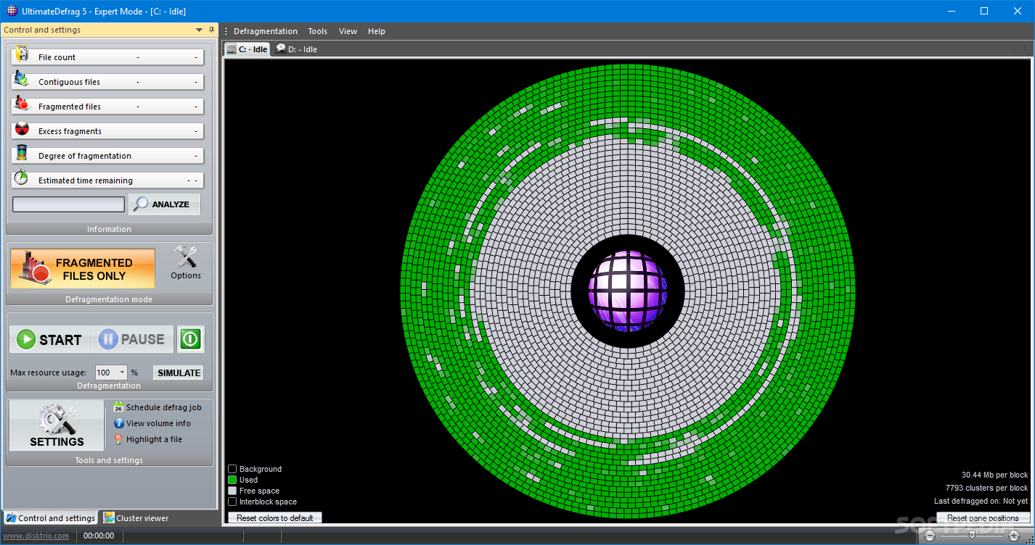Click the File count row

point(107,57)
